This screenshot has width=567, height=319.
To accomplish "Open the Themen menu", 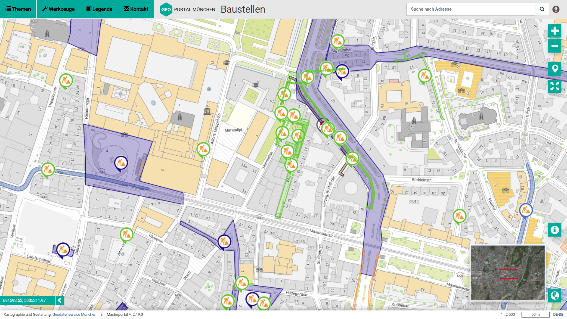I will (x=18, y=9).
